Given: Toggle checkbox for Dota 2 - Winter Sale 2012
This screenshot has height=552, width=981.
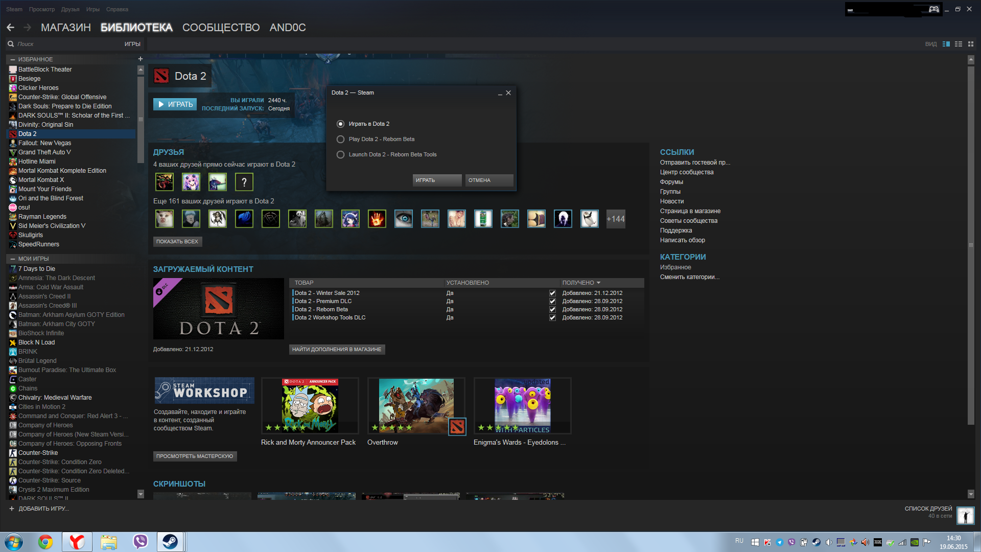Looking at the screenshot, I should (552, 293).
